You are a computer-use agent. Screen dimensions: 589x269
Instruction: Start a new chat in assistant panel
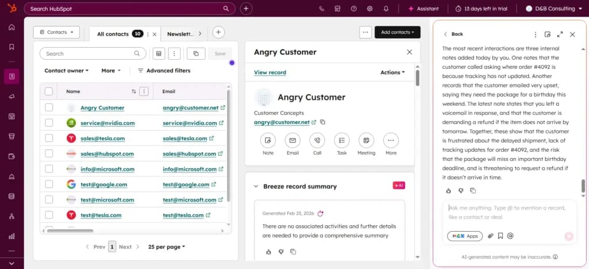pyautogui.click(x=548, y=34)
